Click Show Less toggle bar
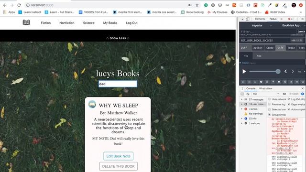The width and height of the screenshot is (306, 172). (x=118, y=38)
